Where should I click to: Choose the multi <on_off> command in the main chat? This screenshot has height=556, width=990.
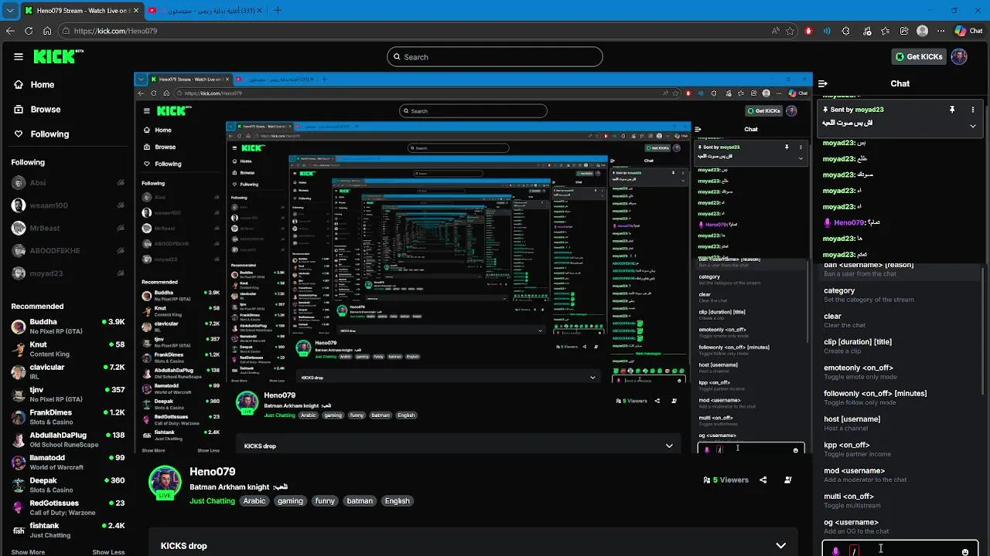[900, 500]
